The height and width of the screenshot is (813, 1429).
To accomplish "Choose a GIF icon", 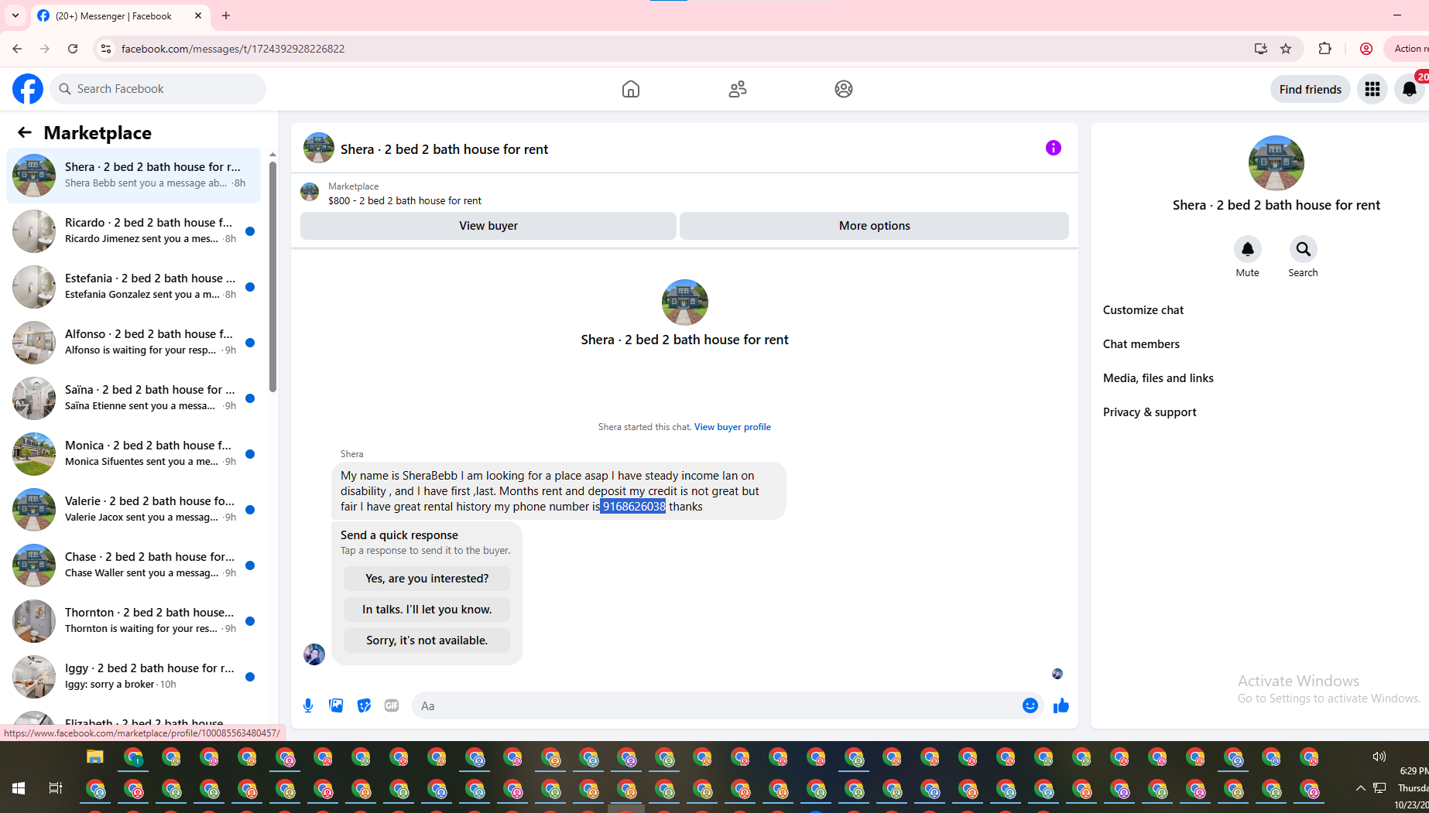I will [392, 705].
